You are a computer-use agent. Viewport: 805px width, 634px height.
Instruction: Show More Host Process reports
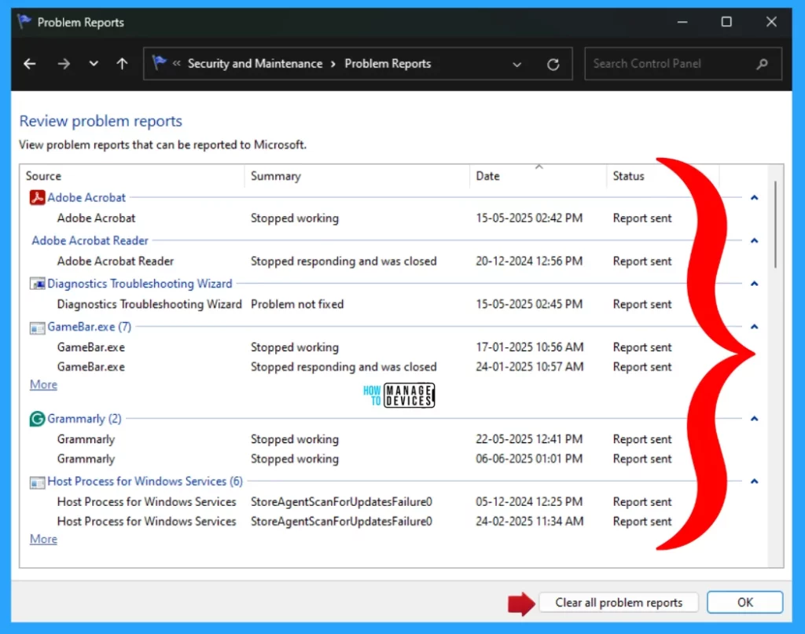(x=44, y=539)
